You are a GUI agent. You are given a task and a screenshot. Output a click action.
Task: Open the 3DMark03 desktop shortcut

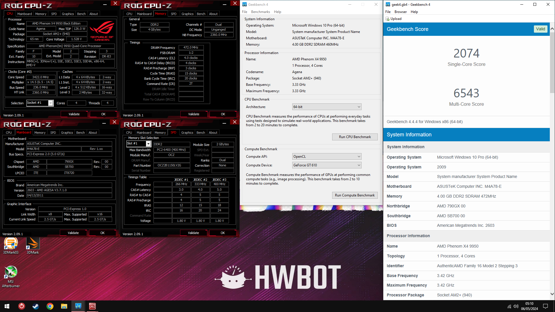[x=11, y=246]
